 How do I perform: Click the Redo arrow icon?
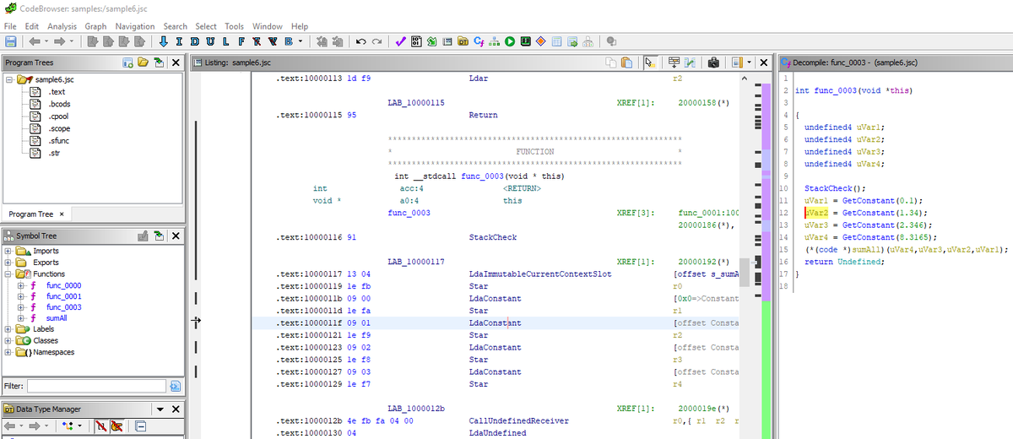375,41
